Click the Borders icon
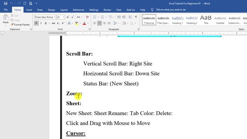Screen dimensions: 247x139 point(132,23)
